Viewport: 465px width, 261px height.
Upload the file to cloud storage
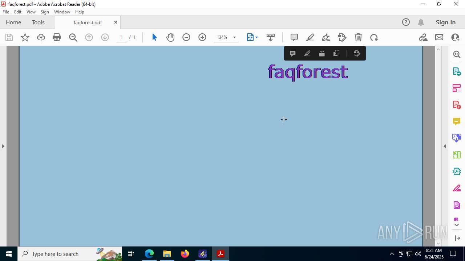41,37
